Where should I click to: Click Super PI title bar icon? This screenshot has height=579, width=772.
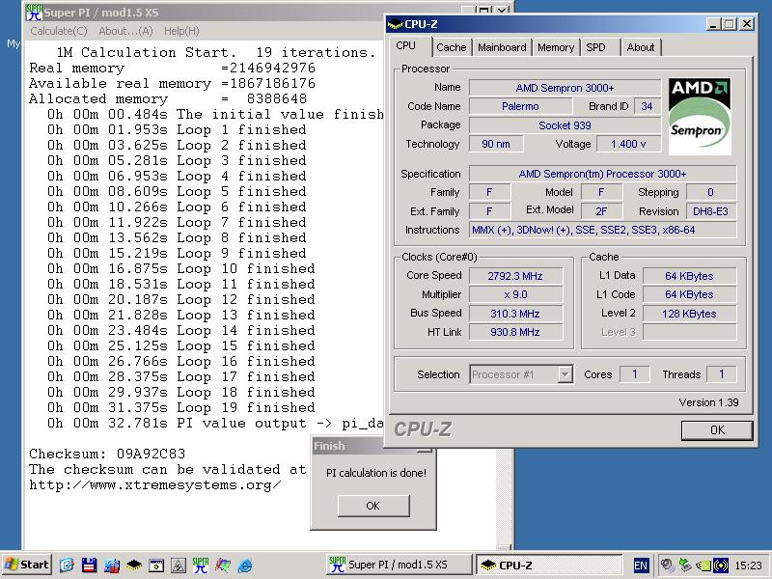[x=34, y=13]
